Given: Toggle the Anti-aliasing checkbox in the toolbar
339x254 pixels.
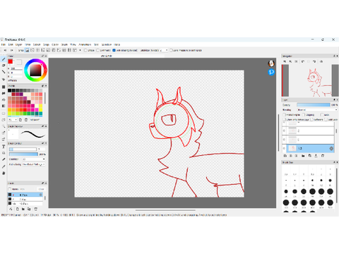Looking at the screenshot, I should [114, 50].
